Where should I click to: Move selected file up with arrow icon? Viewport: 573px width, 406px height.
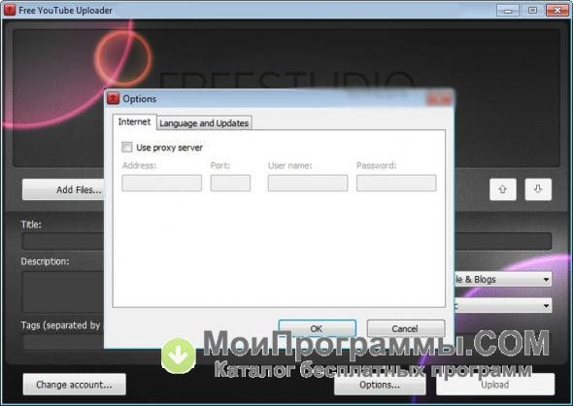(x=503, y=189)
